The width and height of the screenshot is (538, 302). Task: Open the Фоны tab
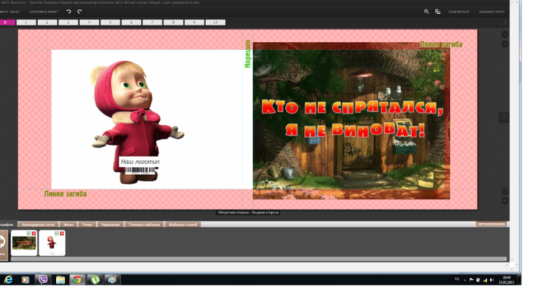pyautogui.click(x=68, y=225)
